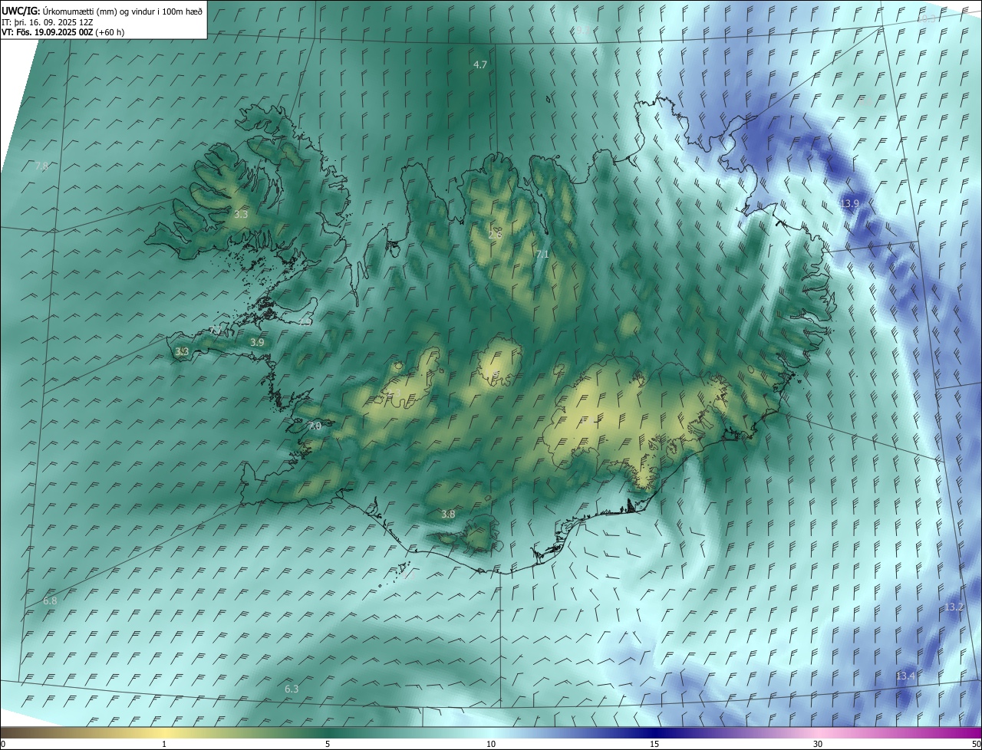Click the 7.0 value label on the map
Image resolution: width=982 pixels, height=750 pixels.
click(315, 426)
